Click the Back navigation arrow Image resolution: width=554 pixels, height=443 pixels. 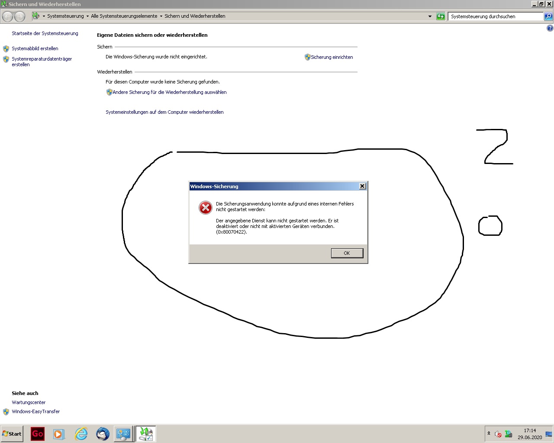8,16
